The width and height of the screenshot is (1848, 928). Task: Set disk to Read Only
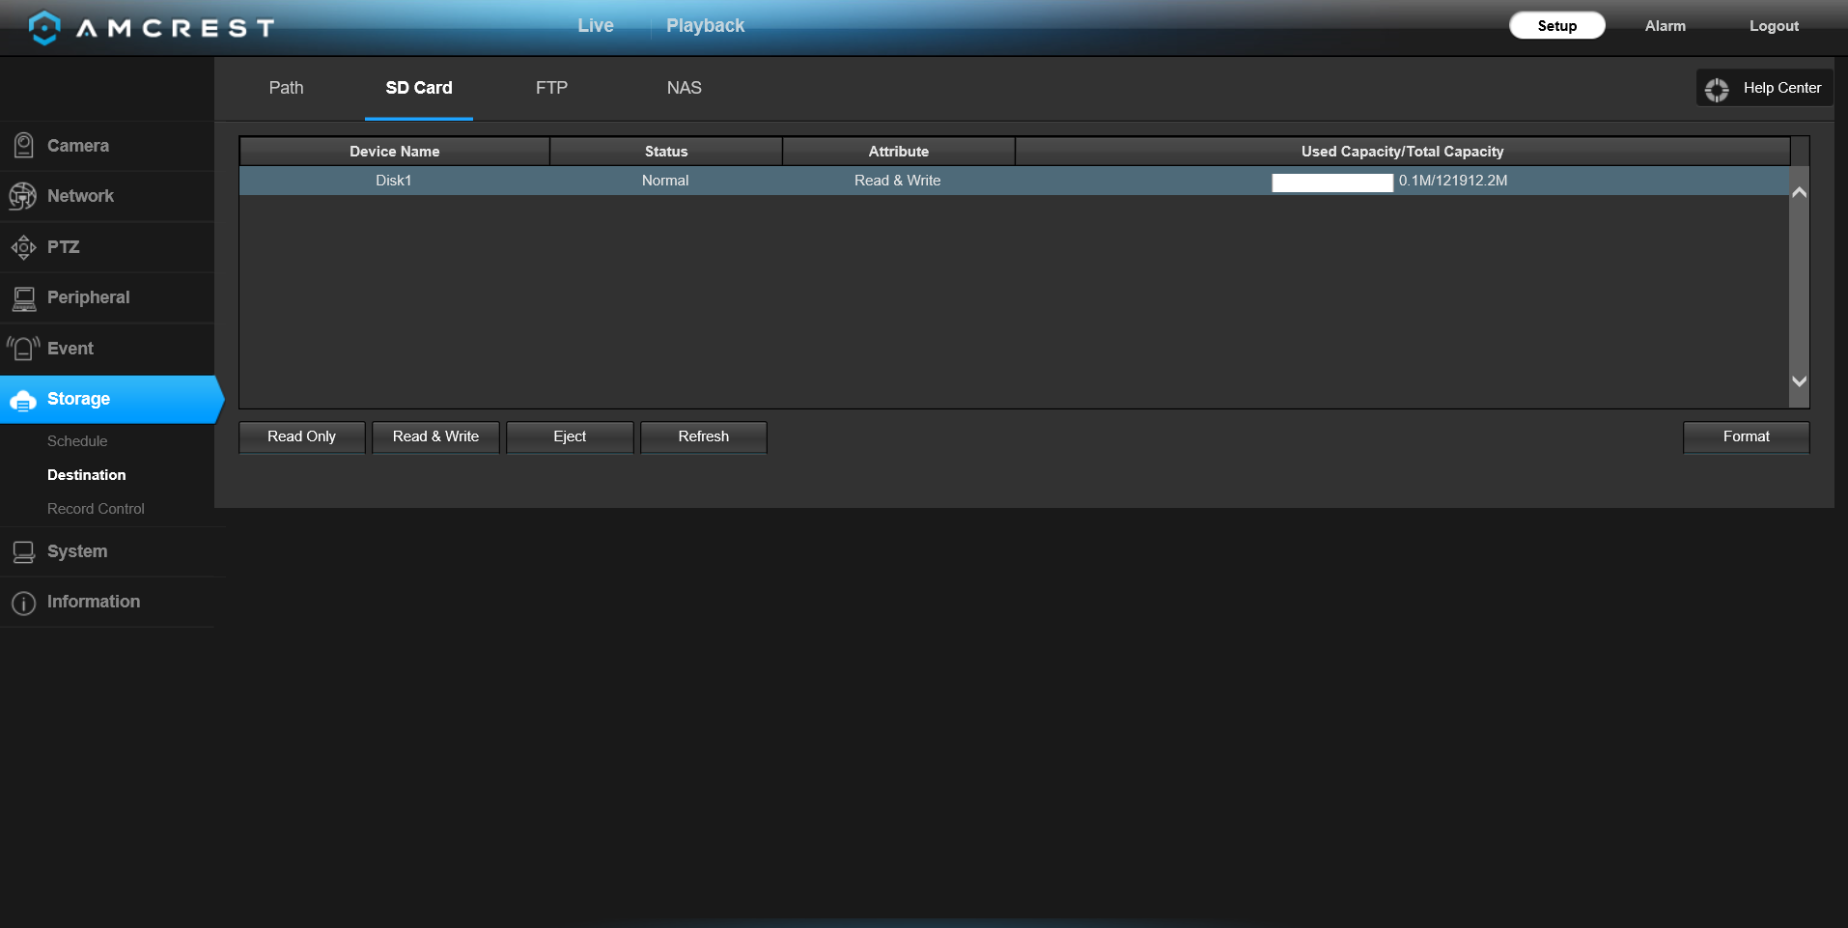tap(301, 436)
